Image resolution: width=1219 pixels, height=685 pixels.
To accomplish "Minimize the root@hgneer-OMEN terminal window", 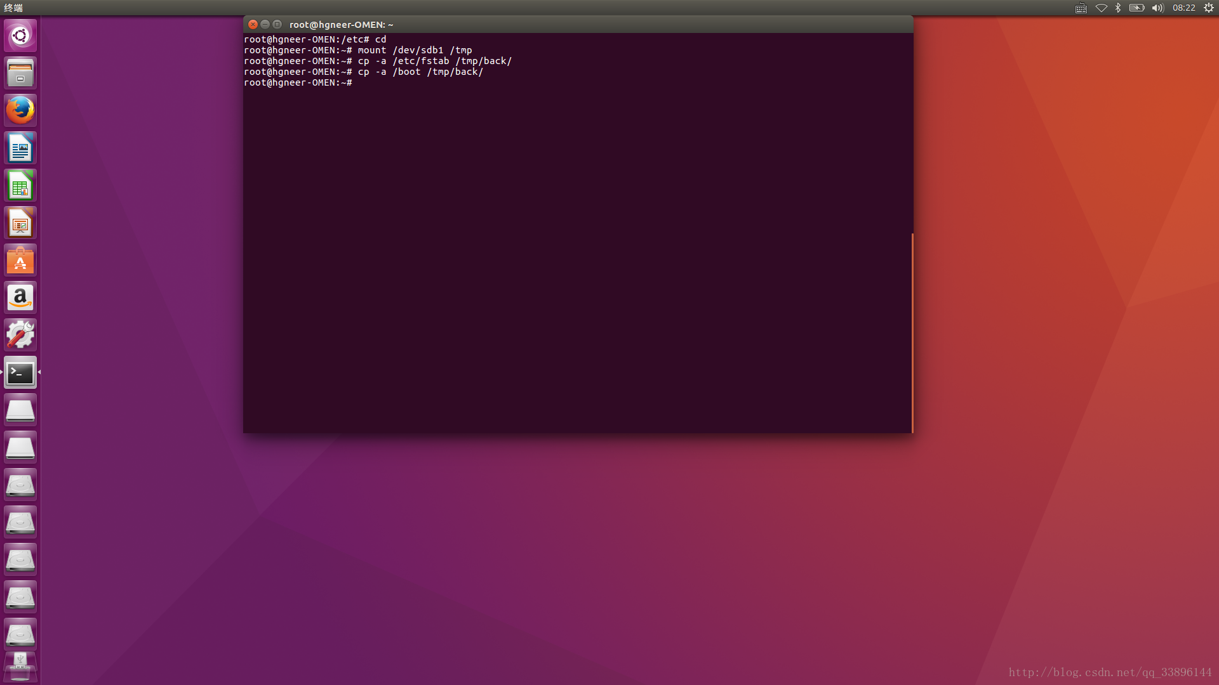I will [x=265, y=24].
